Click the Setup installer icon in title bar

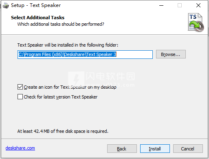coord(6,5)
